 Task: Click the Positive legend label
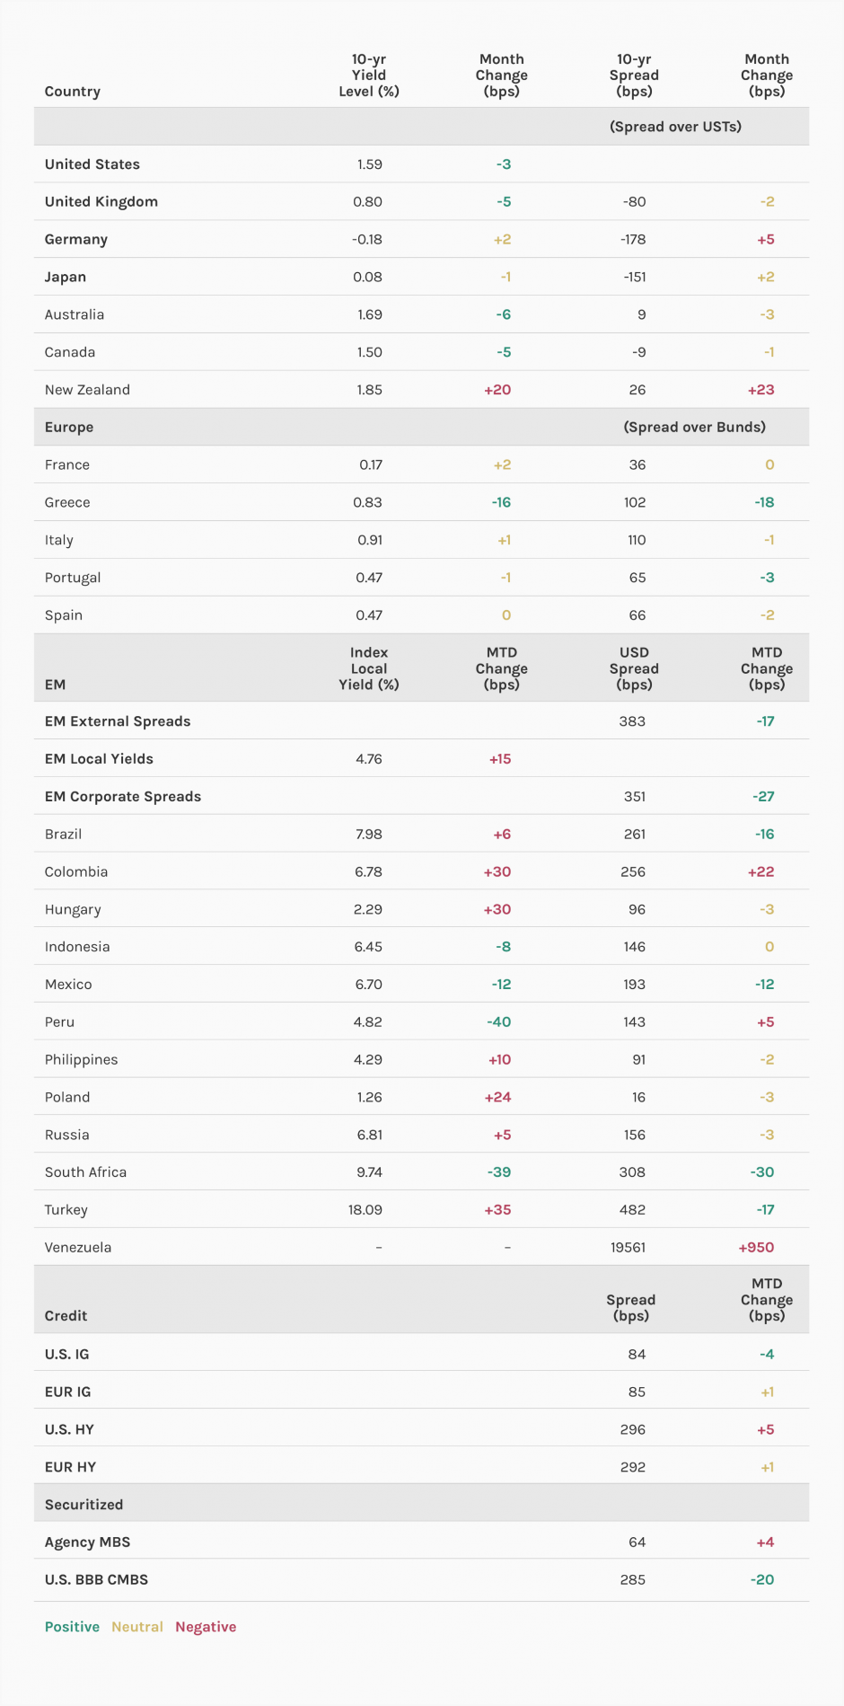[72, 1627]
